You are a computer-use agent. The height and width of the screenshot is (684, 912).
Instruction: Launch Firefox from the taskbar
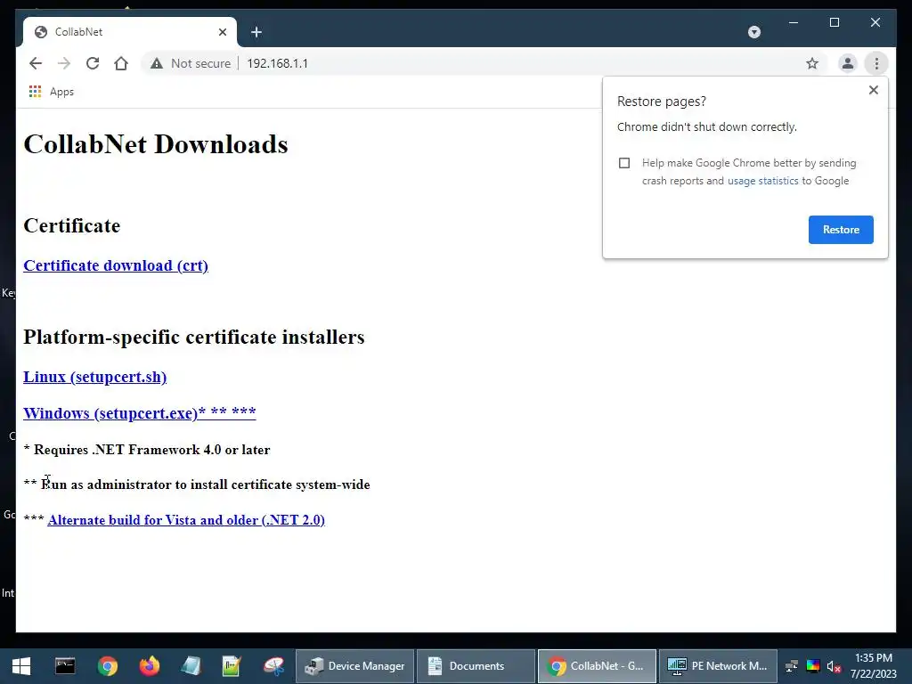pos(149,666)
